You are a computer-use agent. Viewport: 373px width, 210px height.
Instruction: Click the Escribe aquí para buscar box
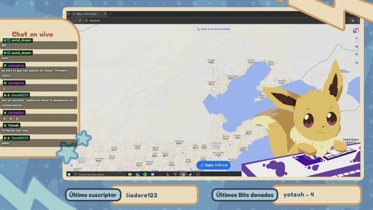99,174
